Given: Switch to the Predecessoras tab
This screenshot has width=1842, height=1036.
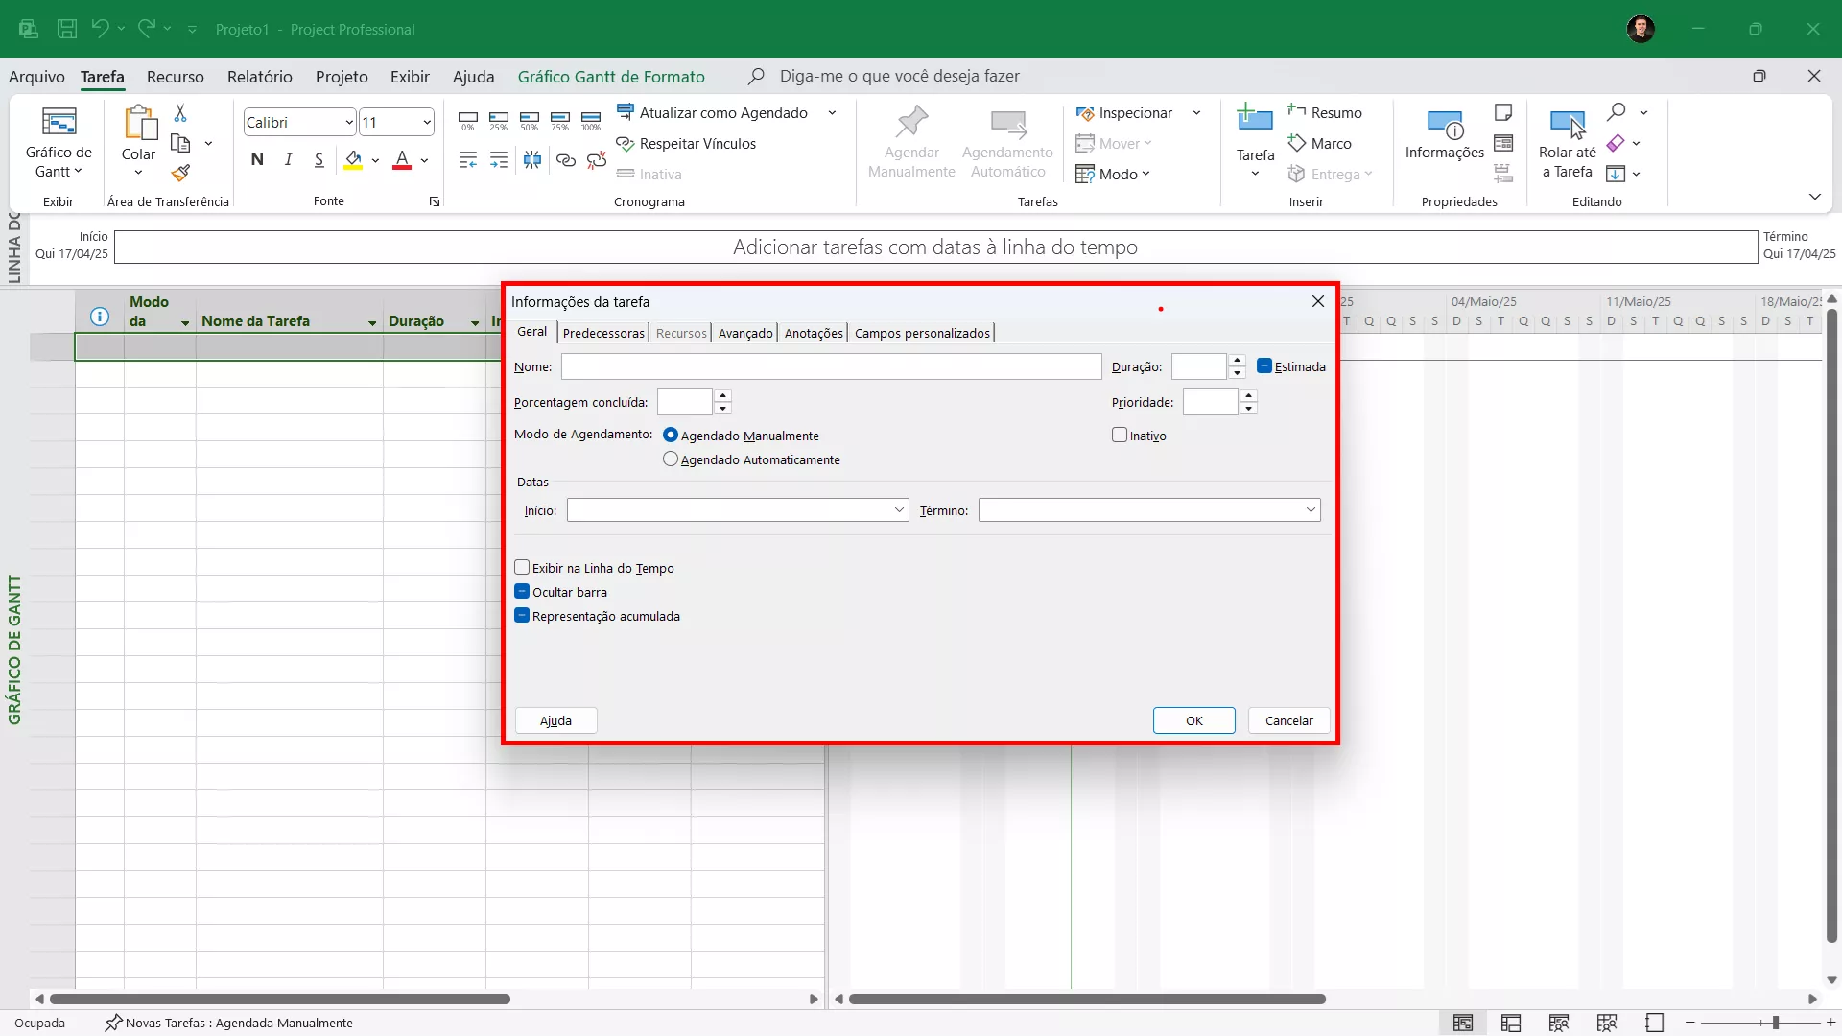Looking at the screenshot, I should pos(603,333).
